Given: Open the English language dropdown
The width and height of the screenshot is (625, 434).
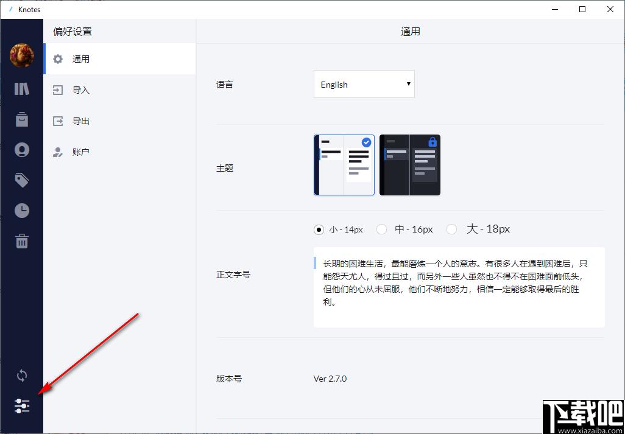Looking at the screenshot, I should pyautogui.click(x=364, y=84).
